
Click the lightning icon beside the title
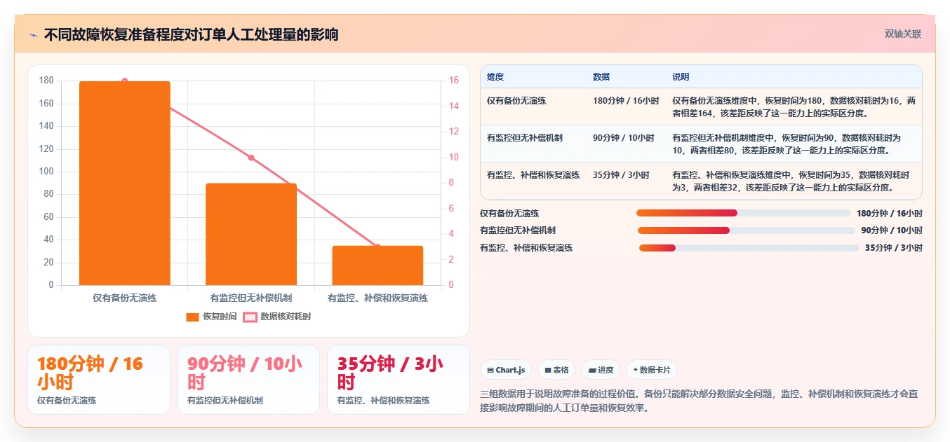pyautogui.click(x=34, y=35)
